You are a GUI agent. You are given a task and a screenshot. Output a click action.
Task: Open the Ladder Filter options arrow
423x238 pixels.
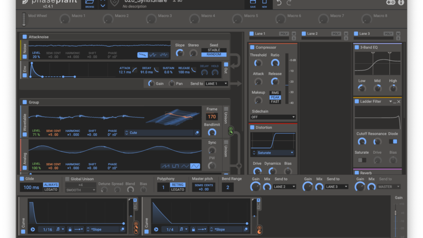(390, 101)
